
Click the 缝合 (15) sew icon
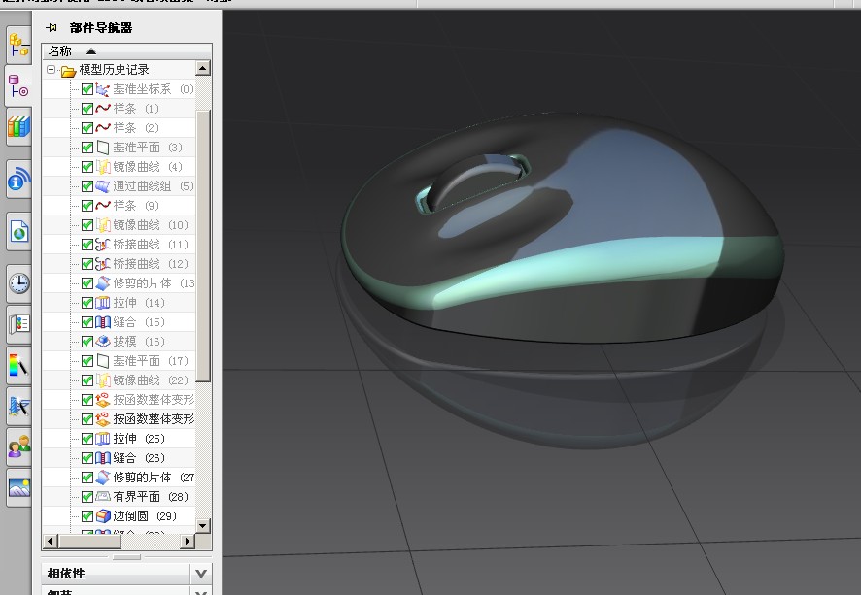pyautogui.click(x=103, y=322)
